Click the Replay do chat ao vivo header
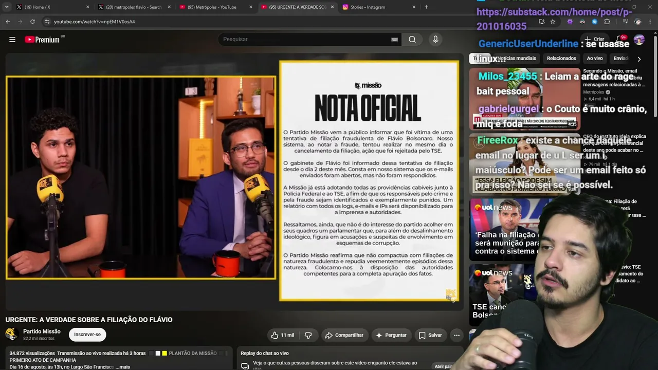This screenshot has width=658, height=370. pos(264,353)
